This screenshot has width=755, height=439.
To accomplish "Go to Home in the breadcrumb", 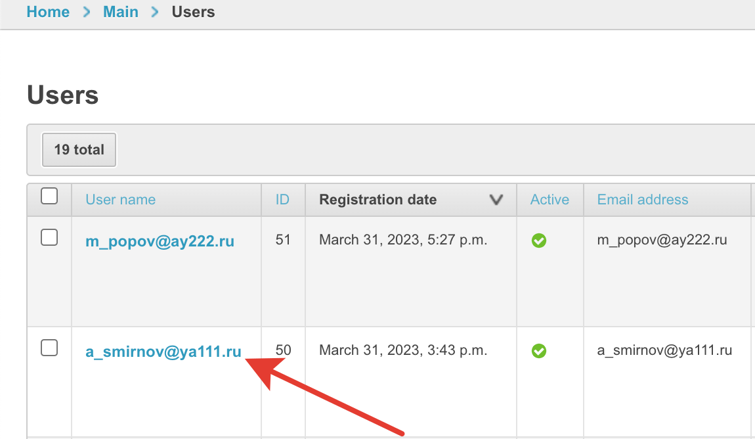I will (48, 12).
